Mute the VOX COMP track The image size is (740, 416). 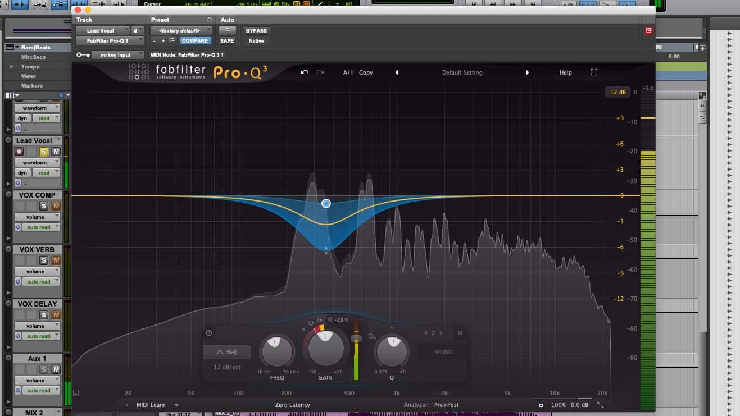click(56, 206)
